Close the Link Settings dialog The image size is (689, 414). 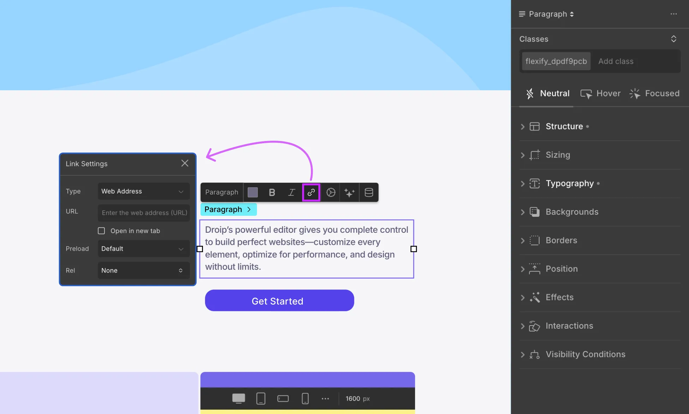point(185,163)
